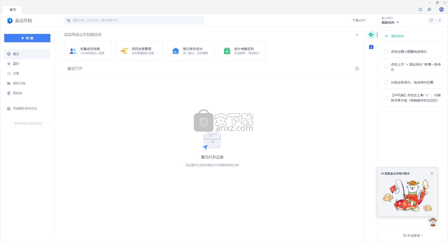Open the 收集成员信息 template card
The height and width of the screenshot is (242, 448).
pos(88,51)
